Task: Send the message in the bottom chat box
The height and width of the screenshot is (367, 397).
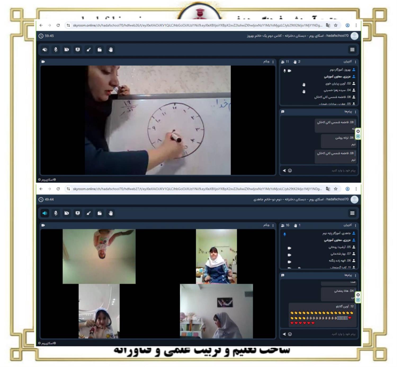Action: [284, 334]
